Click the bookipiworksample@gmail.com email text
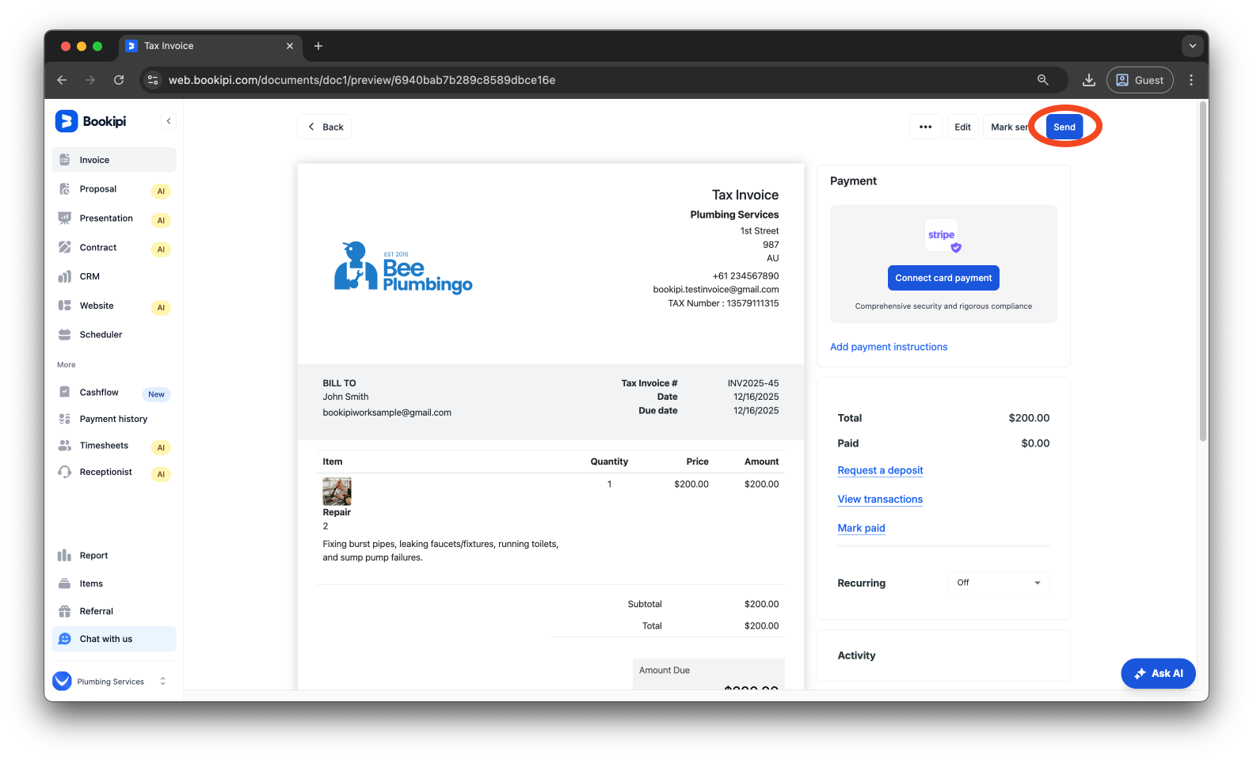Screen dimensions: 1253x760 (x=387, y=412)
